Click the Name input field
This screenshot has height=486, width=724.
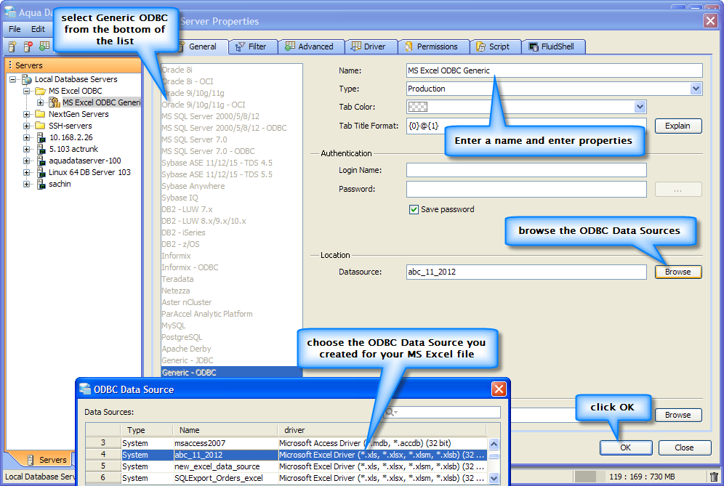coord(554,70)
